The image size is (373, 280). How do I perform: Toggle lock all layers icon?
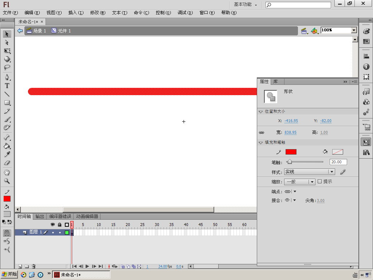pos(60,225)
